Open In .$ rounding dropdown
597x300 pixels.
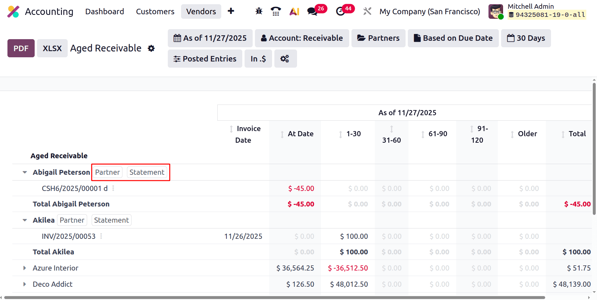coord(258,59)
